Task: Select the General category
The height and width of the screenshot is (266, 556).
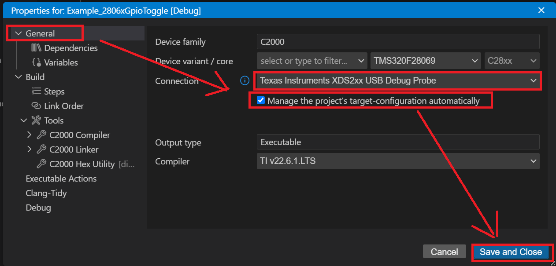Action: (x=40, y=33)
